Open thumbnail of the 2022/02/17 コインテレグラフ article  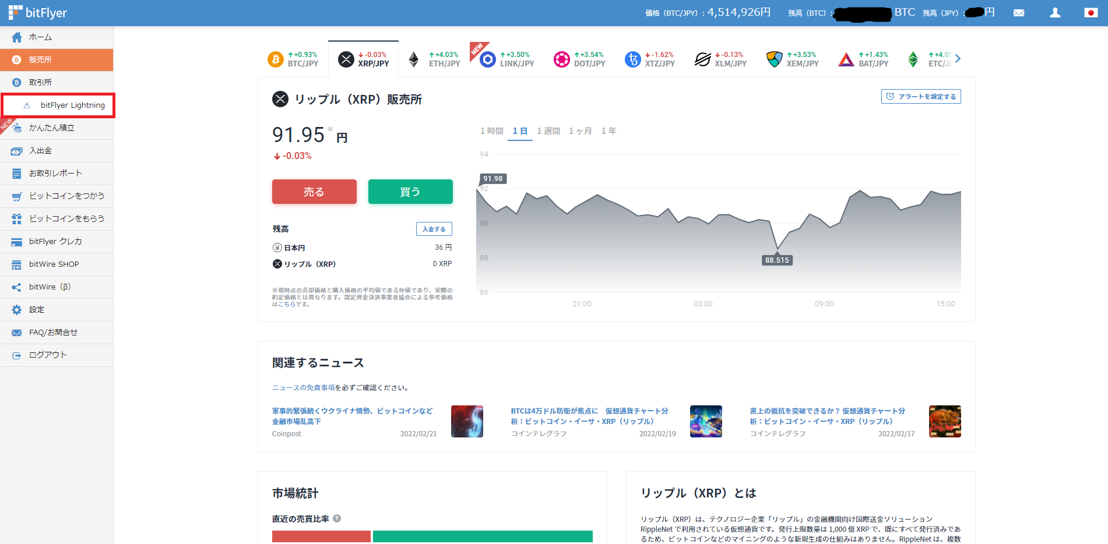pos(945,421)
